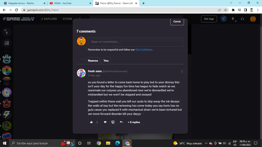Open the game library sidebar icon
This screenshot has width=262, height=147.
(x=6, y=43)
